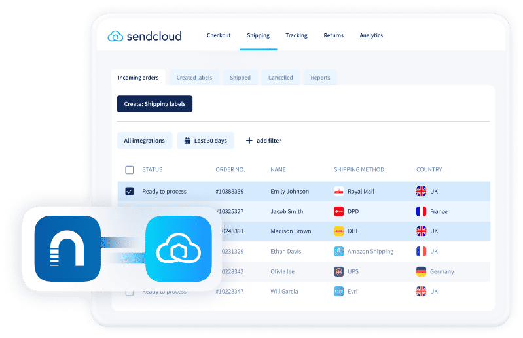Click the Royal Mail shipping method text
523x338 pixels.
click(361, 191)
